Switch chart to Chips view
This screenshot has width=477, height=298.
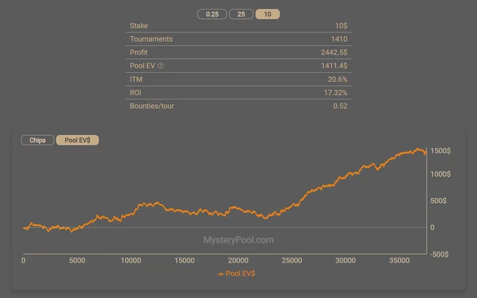pyautogui.click(x=37, y=140)
